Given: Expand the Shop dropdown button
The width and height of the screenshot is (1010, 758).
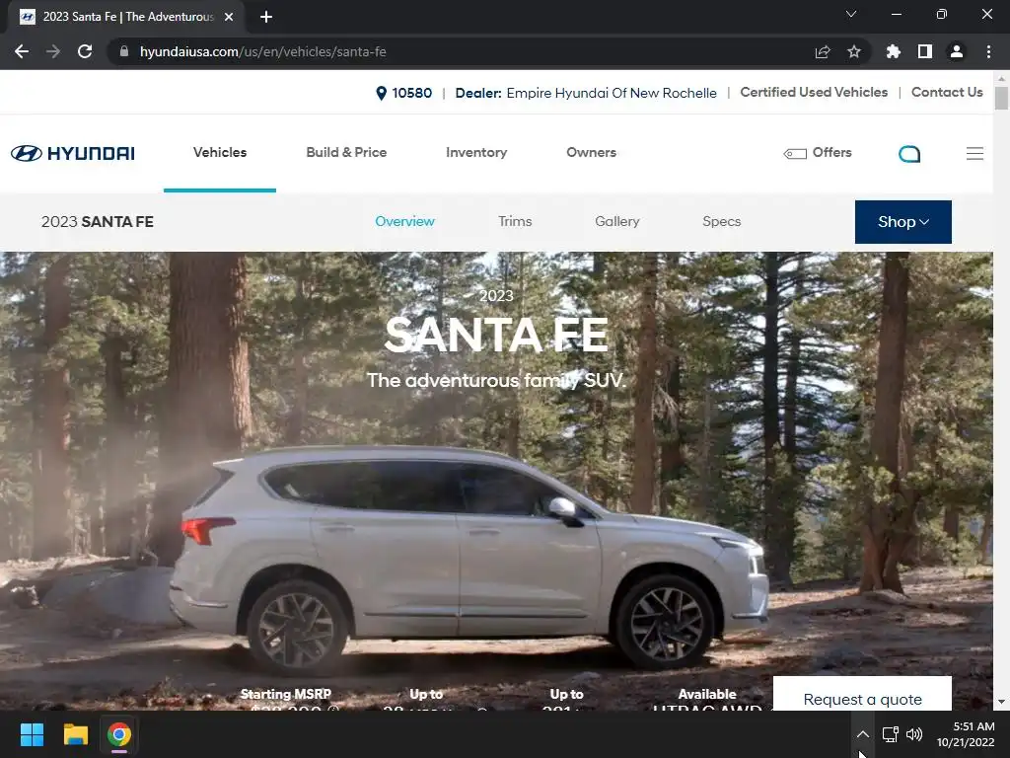Looking at the screenshot, I should pyautogui.click(x=903, y=222).
